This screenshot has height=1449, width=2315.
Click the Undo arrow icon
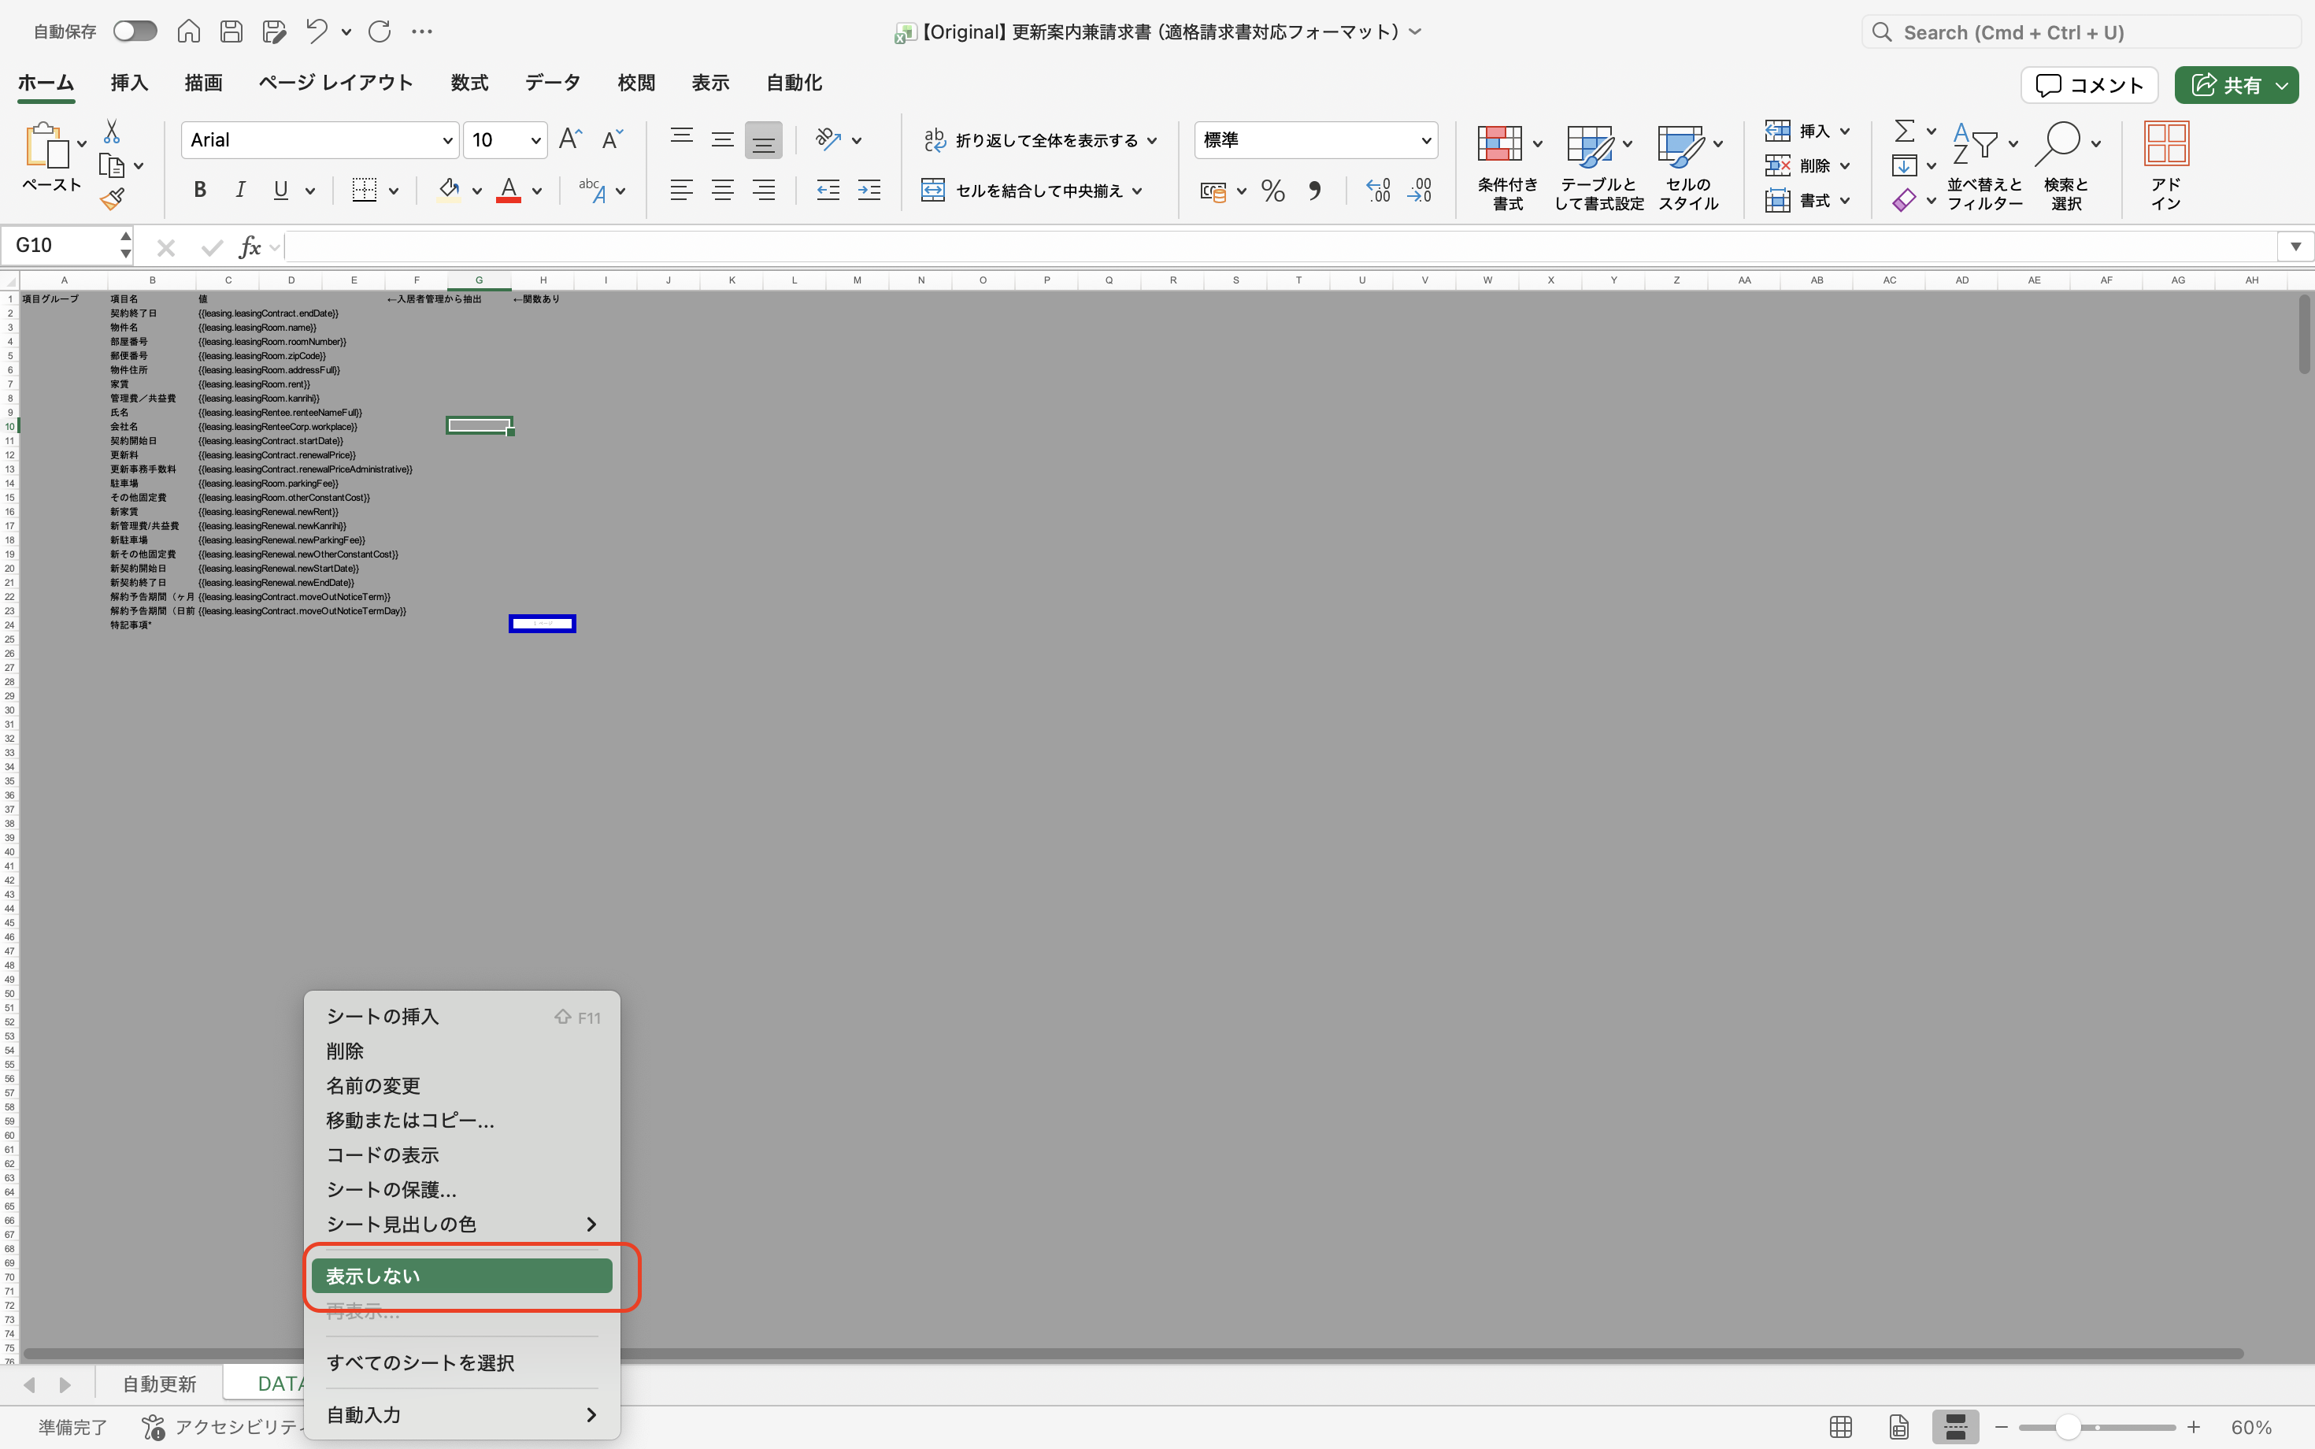pyautogui.click(x=317, y=31)
